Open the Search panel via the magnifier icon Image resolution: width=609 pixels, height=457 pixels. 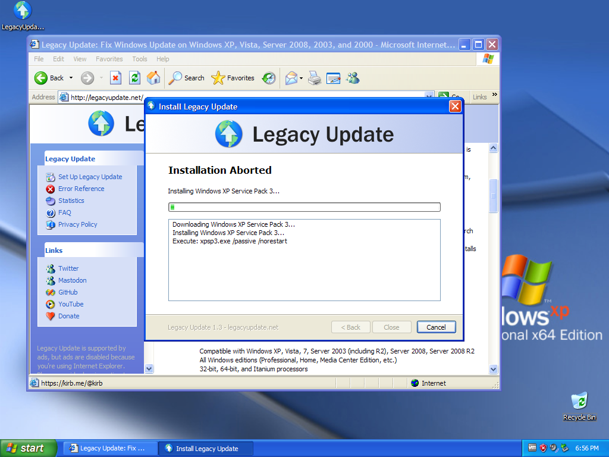click(x=176, y=78)
